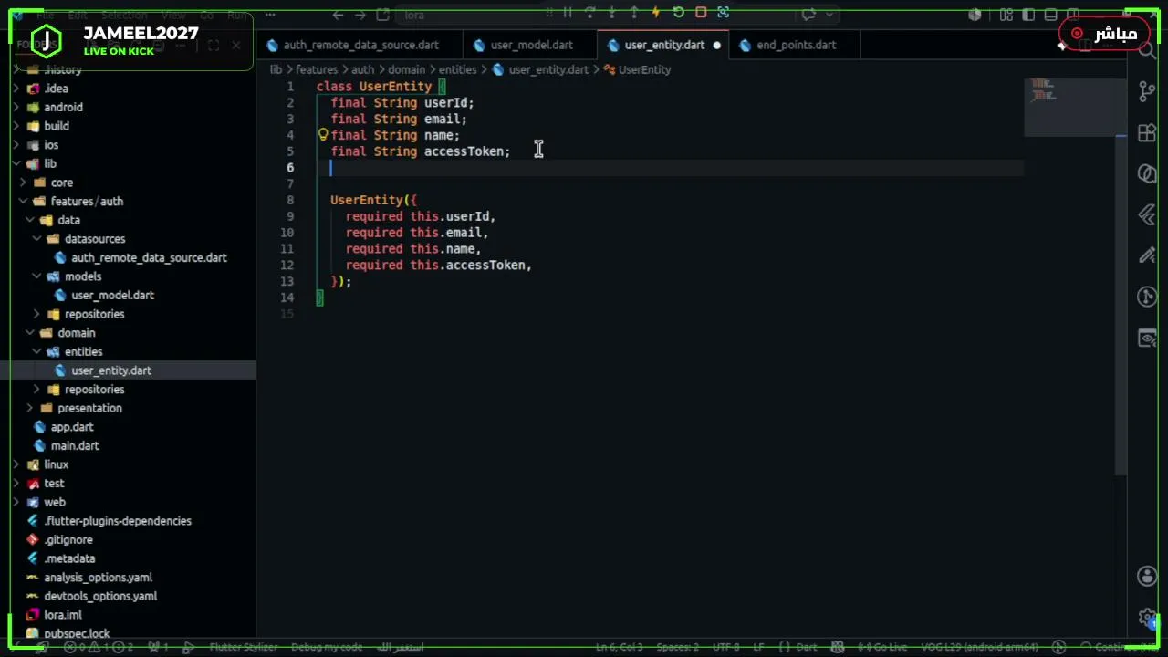1168x657 pixels.
Task: Open the widget inspector icon in debug toolbar
Action: (x=723, y=13)
